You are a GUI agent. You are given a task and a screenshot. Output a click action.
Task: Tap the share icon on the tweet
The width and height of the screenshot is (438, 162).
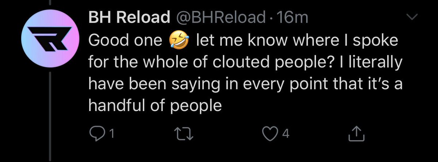tap(357, 134)
